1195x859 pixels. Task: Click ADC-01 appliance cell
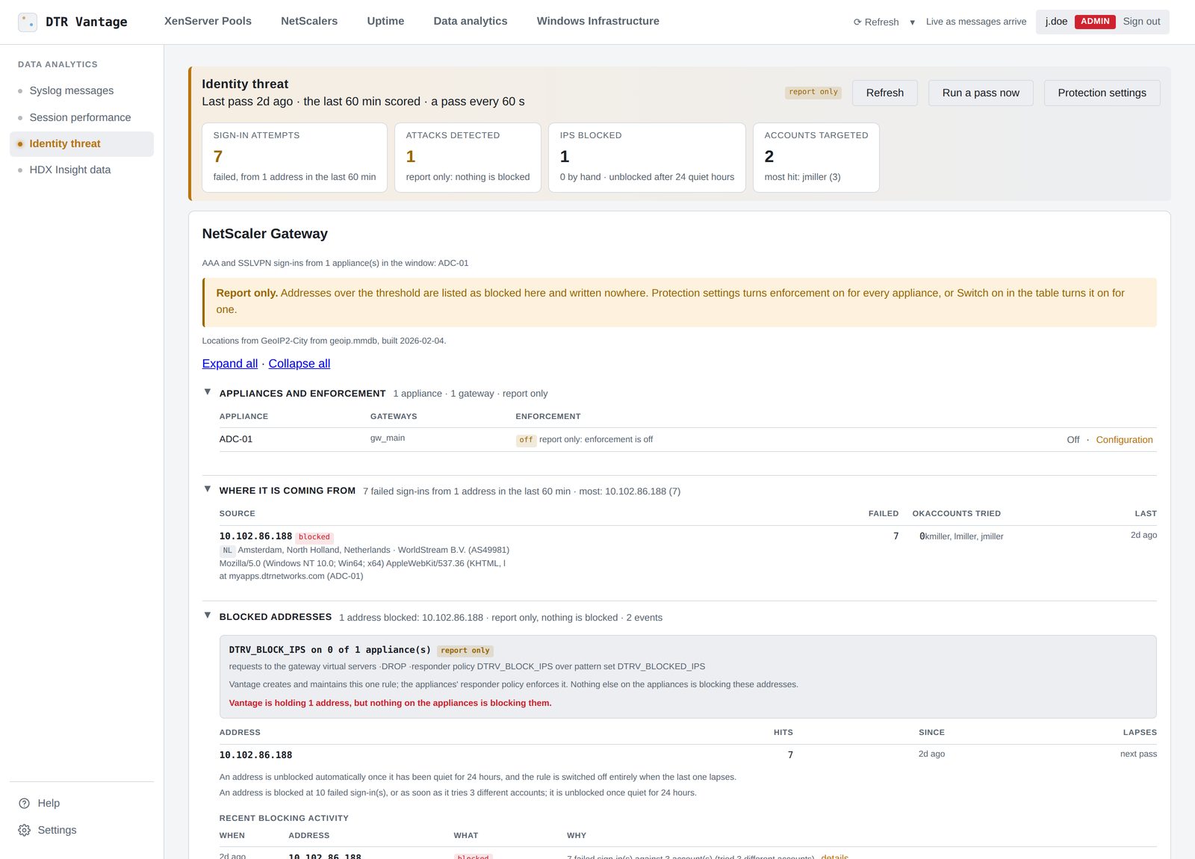[x=236, y=439]
